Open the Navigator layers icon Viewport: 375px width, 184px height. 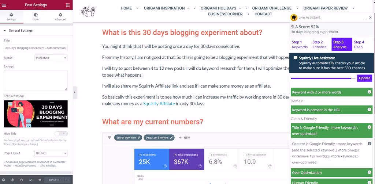tap(13, 180)
